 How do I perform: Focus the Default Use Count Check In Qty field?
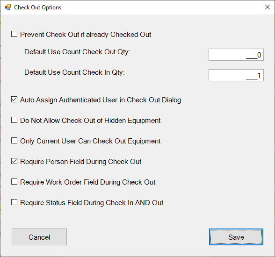point(236,75)
